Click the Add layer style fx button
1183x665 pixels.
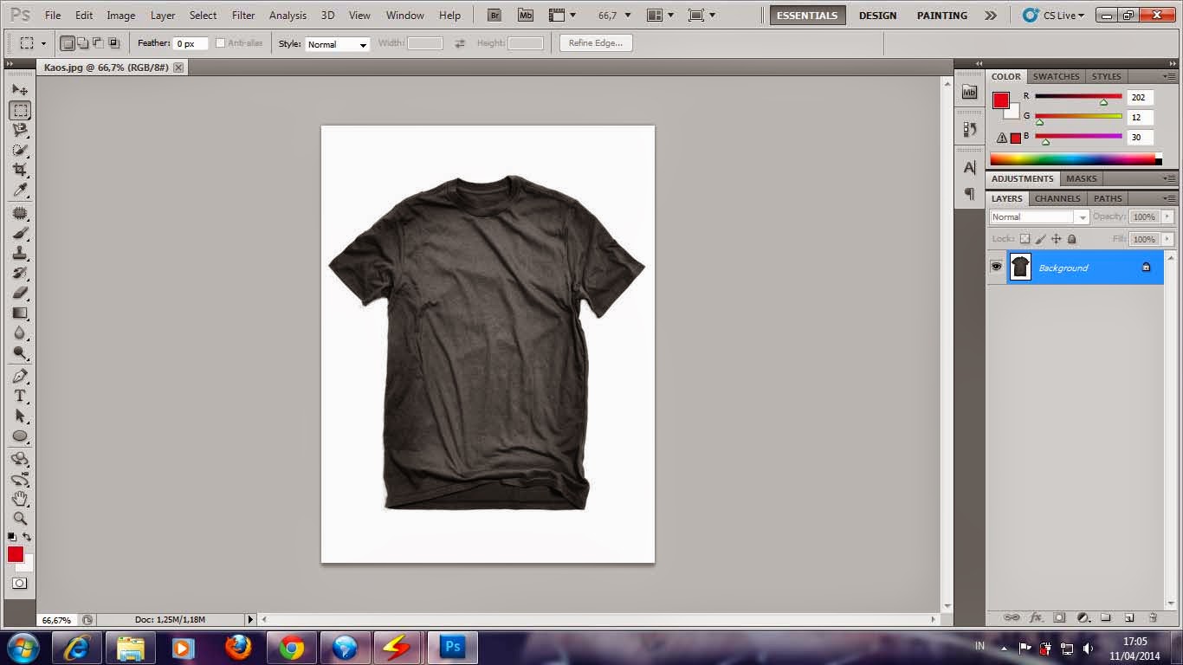[x=1035, y=617]
